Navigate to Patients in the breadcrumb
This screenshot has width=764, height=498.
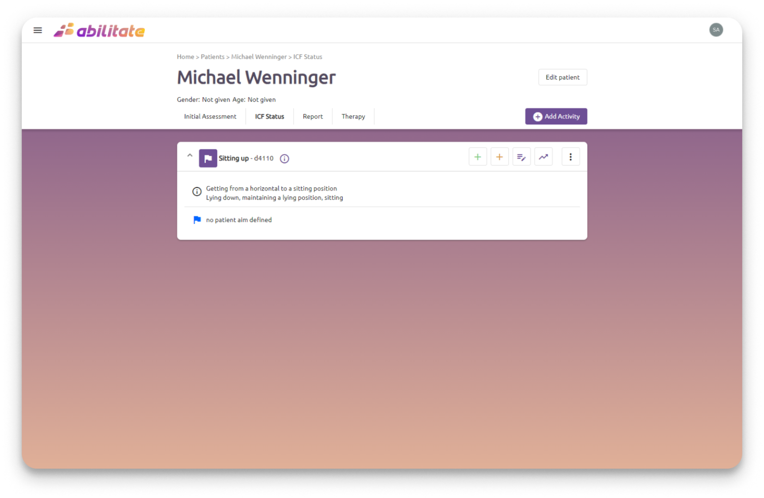212,57
